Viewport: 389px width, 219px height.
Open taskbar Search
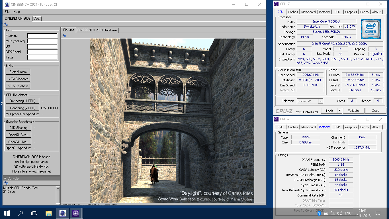(x=21, y=213)
